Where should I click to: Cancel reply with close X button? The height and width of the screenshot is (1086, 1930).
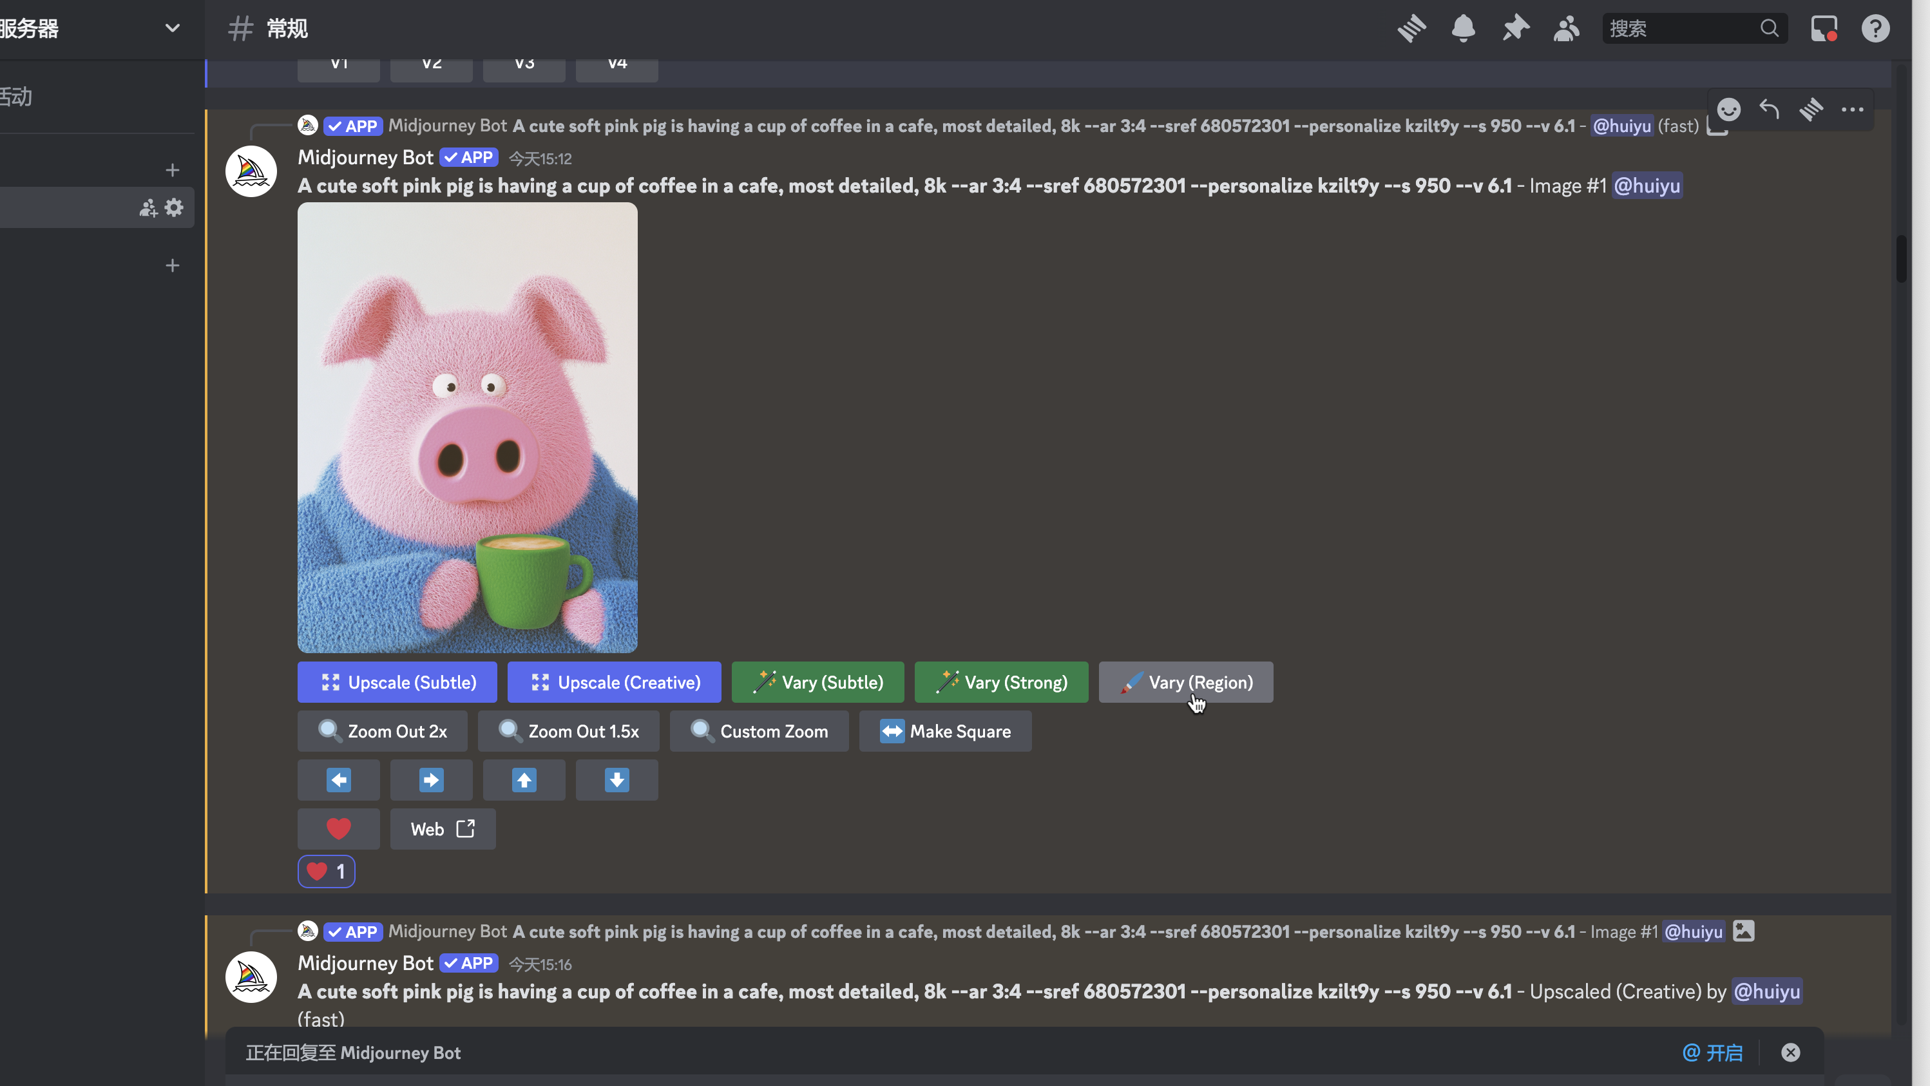pyautogui.click(x=1791, y=1053)
